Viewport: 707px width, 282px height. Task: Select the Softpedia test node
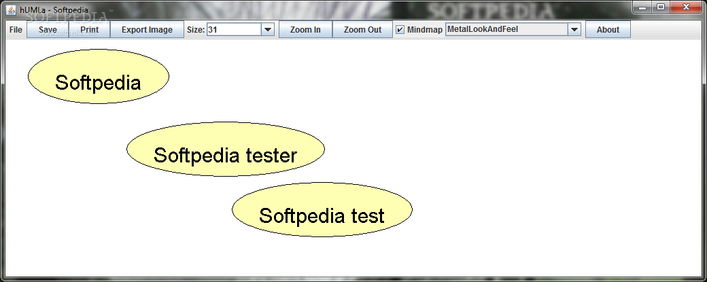(x=322, y=210)
